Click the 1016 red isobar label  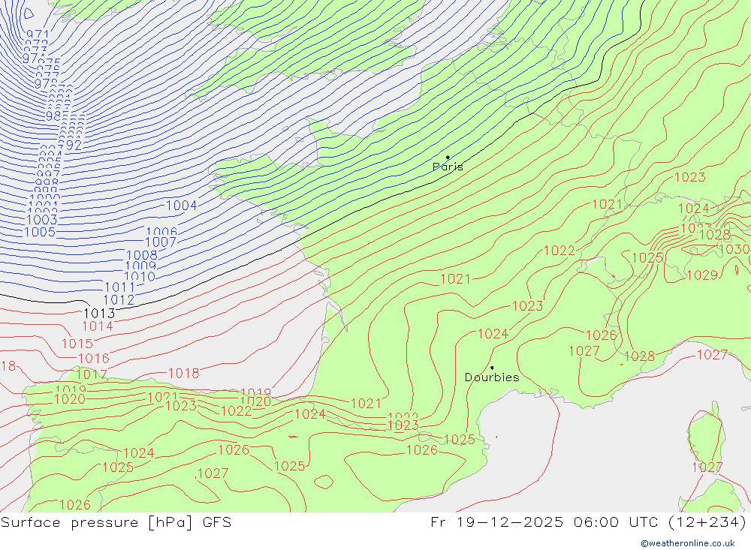click(94, 358)
